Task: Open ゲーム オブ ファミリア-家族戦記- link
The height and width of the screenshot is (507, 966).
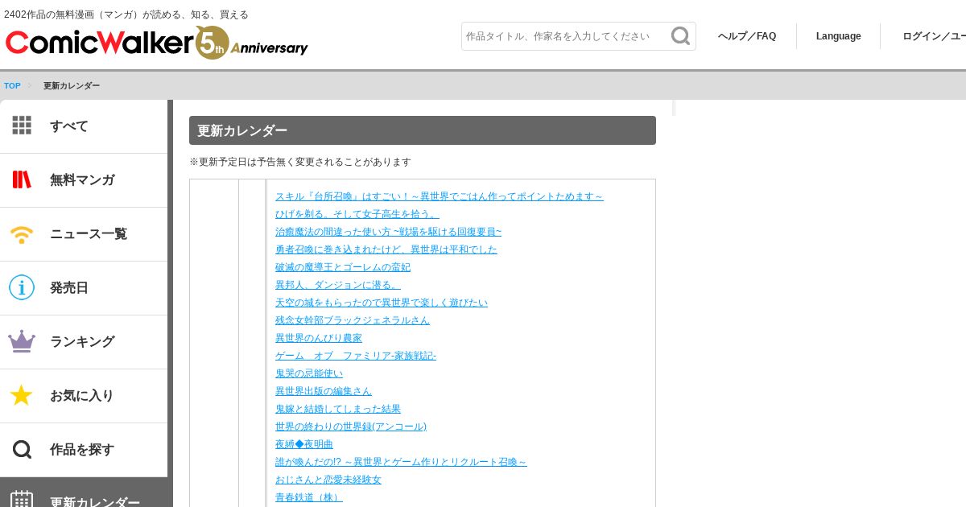Action: [x=356, y=356]
